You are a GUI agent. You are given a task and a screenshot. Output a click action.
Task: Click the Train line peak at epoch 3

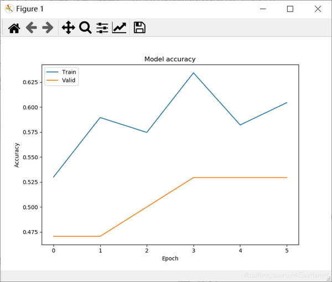point(193,73)
